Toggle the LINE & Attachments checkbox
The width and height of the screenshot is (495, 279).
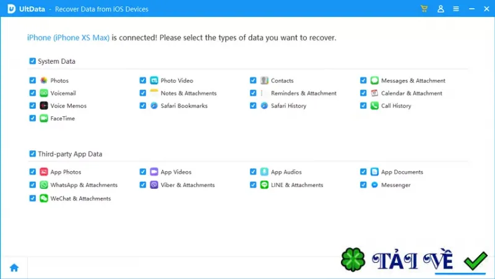pos(253,184)
